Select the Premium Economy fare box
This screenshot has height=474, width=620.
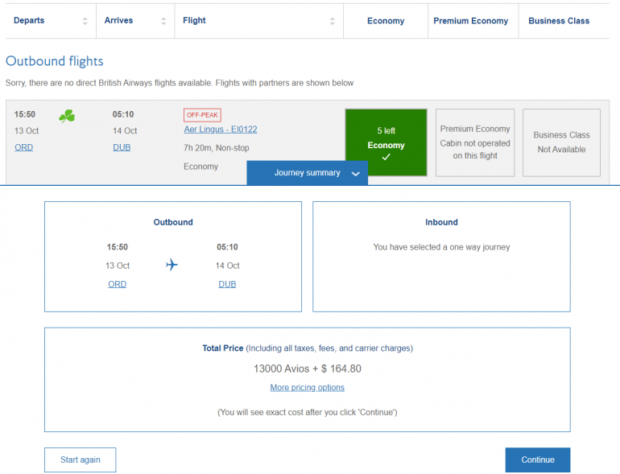click(475, 142)
